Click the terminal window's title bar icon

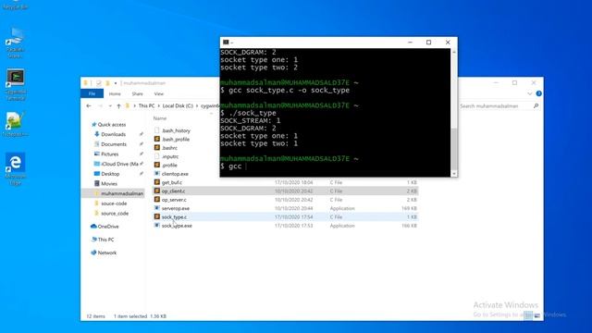(226, 43)
